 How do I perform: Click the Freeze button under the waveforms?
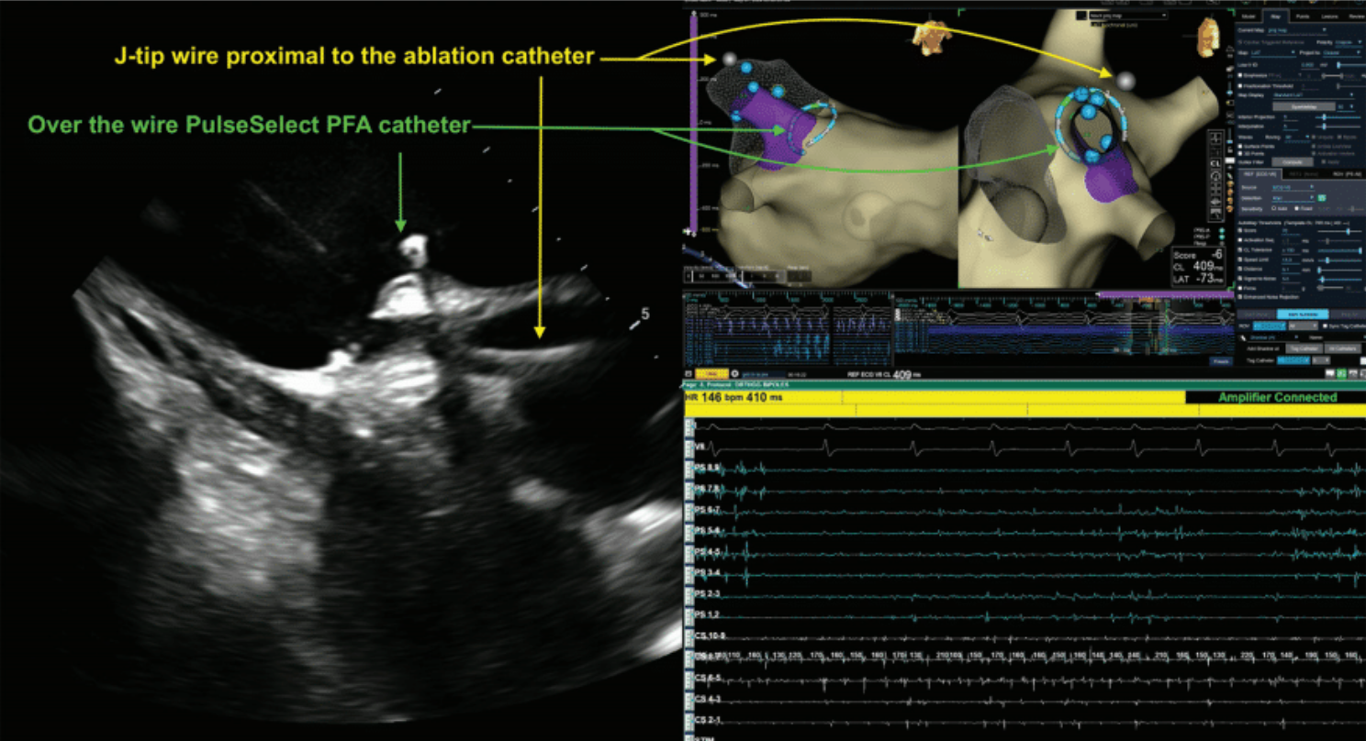click(1220, 361)
